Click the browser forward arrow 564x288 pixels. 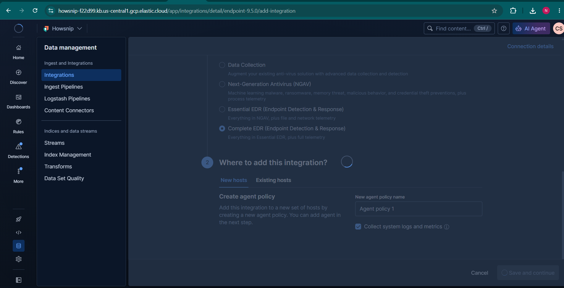[22, 11]
